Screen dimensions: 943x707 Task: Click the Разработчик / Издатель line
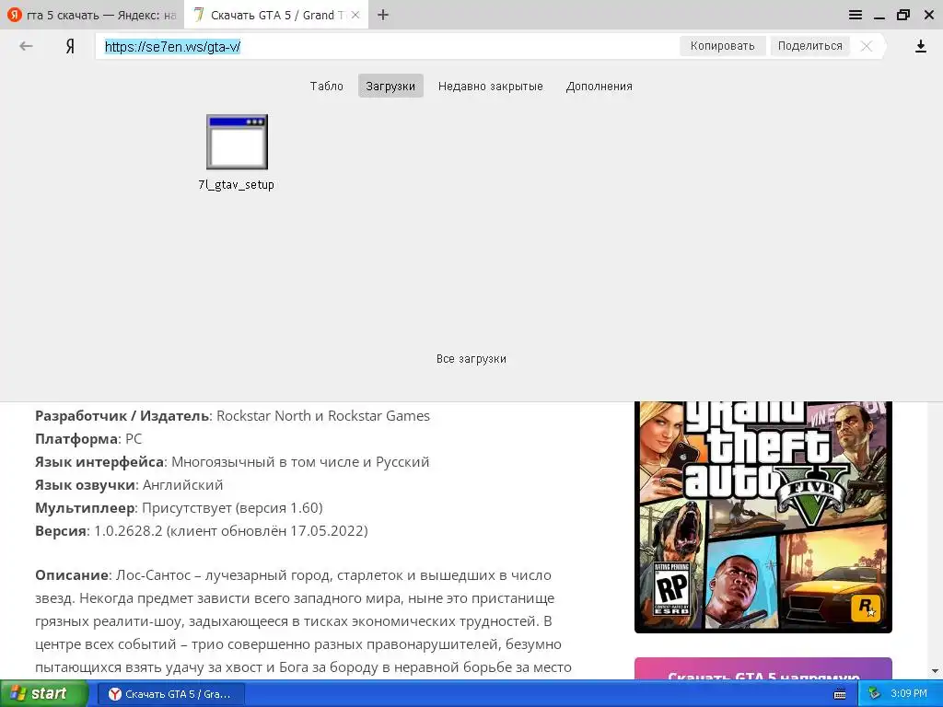[232, 416]
